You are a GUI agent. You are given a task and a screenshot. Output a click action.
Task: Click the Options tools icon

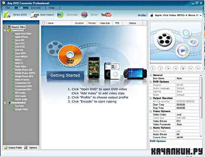(x=26, y=148)
